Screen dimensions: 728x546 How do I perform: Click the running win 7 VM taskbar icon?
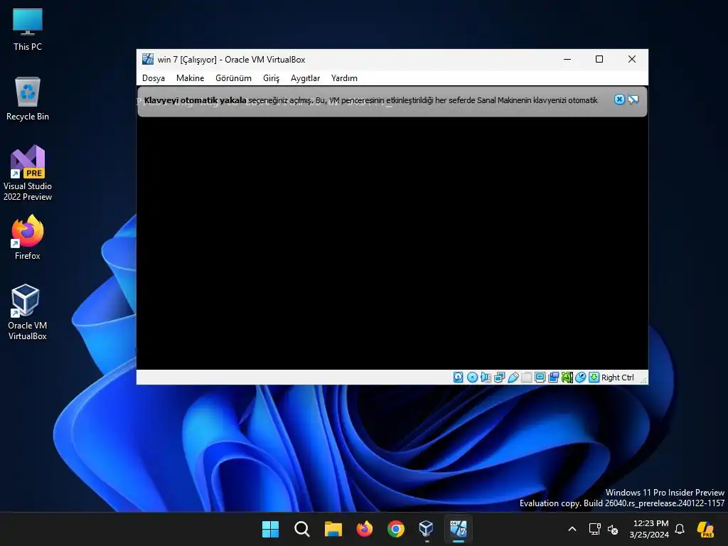(459, 529)
